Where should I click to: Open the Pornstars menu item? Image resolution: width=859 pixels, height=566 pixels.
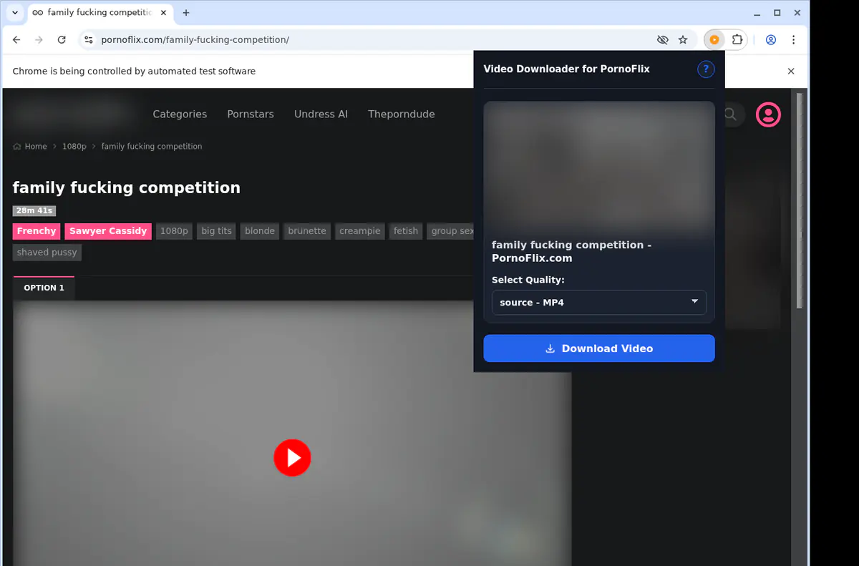pyautogui.click(x=251, y=114)
